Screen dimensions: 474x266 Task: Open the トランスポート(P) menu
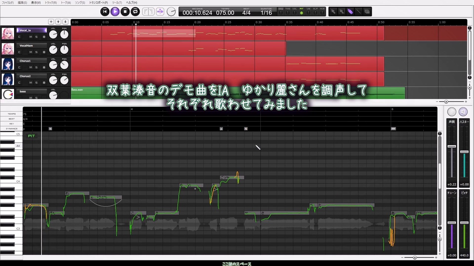99,3
